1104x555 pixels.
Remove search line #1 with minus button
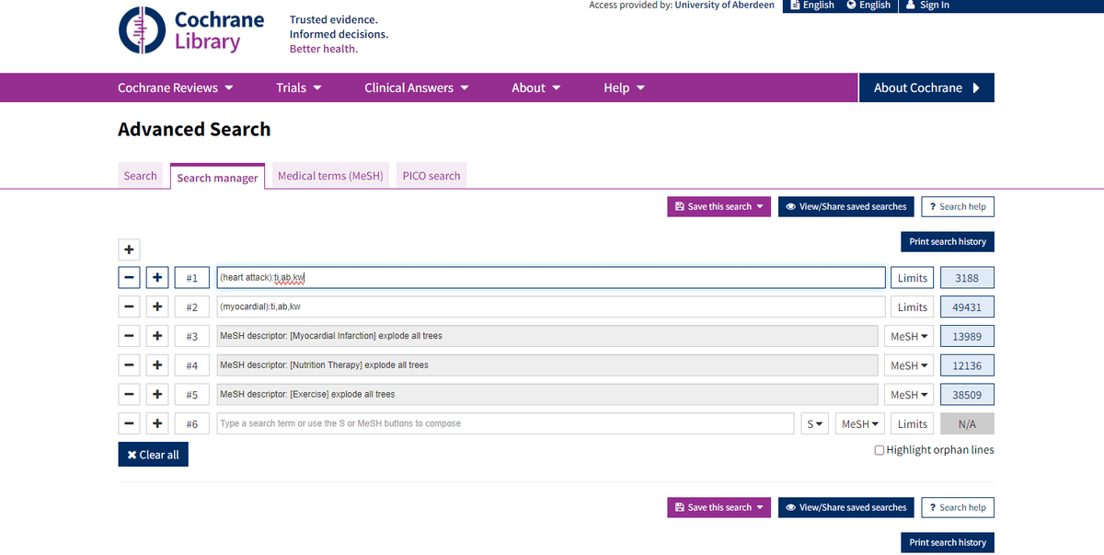point(130,278)
